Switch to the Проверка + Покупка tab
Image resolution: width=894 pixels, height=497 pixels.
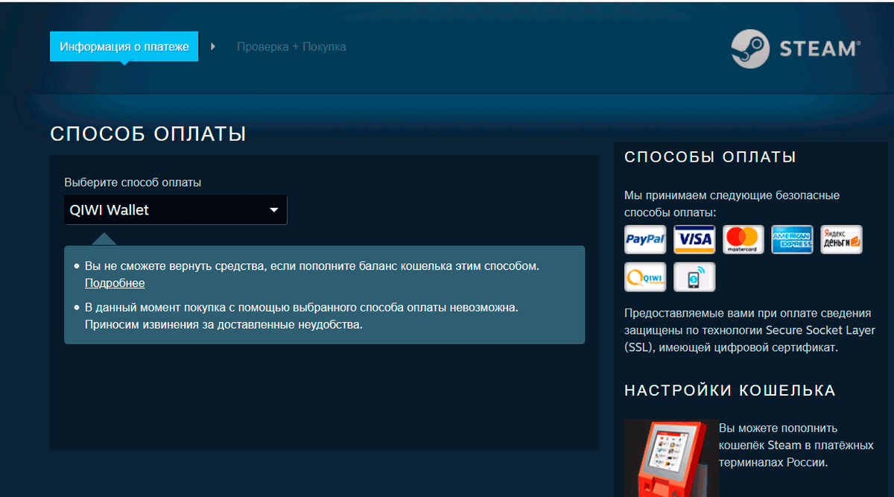click(291, 46)
